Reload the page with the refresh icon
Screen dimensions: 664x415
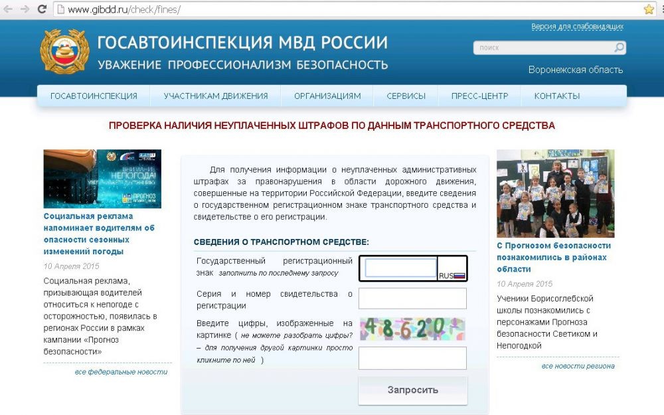41,9
